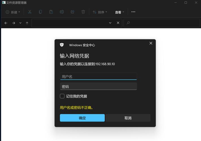Image resolution: width=201 pixels, height=141 pixels.
Task: Click the search magnifier icon
Action: coord(128,23)
